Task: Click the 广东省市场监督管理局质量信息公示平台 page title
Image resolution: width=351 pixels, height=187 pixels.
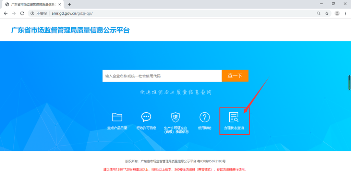Action: coord(70,30)
